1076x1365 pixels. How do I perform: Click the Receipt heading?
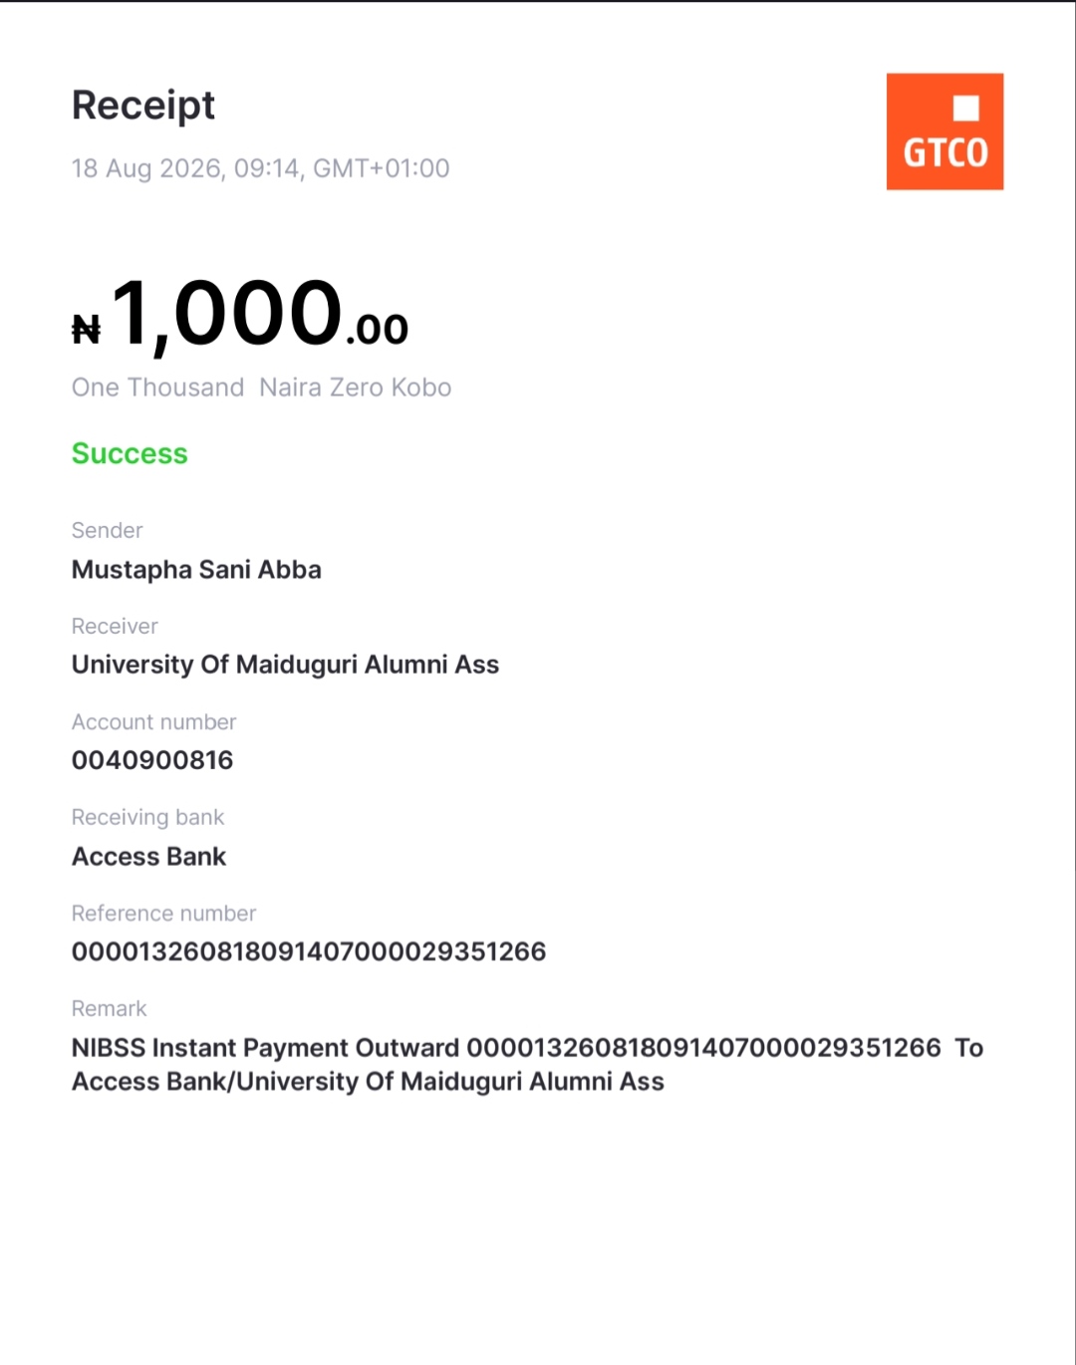point(143,106)
